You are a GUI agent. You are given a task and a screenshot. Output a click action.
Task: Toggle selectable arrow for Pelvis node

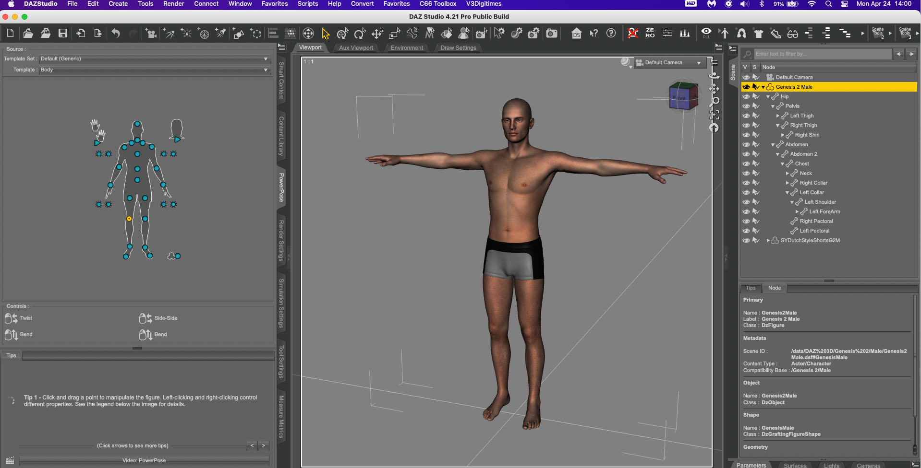pos(756,106)
